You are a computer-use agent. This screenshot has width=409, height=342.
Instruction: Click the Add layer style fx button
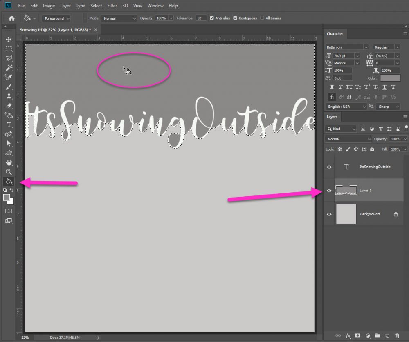[x=348, y=335]
